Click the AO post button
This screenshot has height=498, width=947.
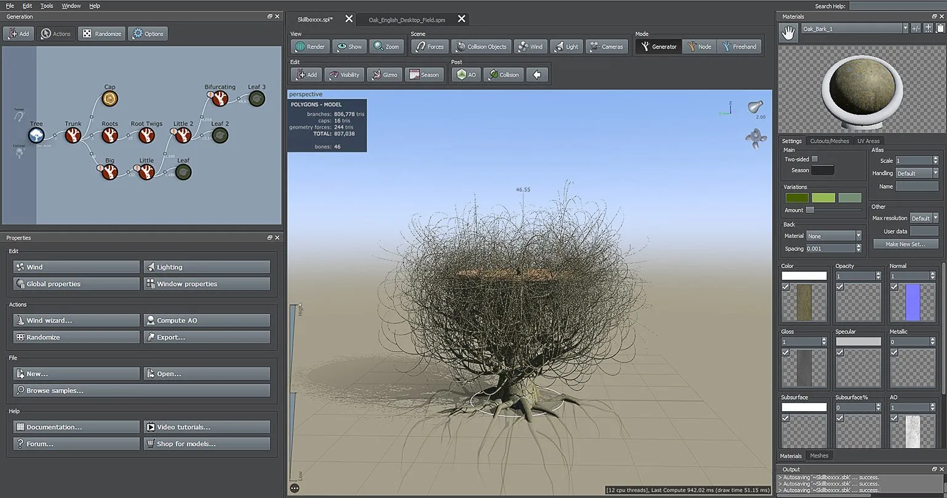tap(466, 75)
